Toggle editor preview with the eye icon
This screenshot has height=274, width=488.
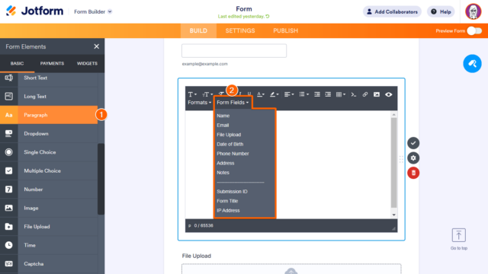(x=388, y=94)
